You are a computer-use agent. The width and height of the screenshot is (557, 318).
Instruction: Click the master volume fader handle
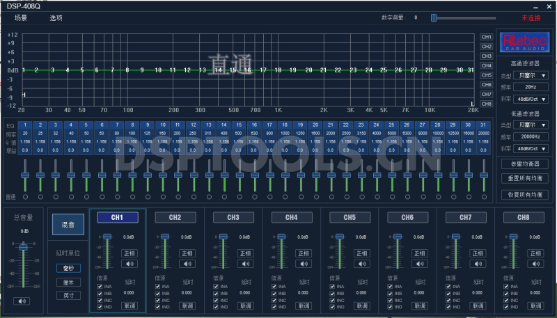[x=23, y=247]
